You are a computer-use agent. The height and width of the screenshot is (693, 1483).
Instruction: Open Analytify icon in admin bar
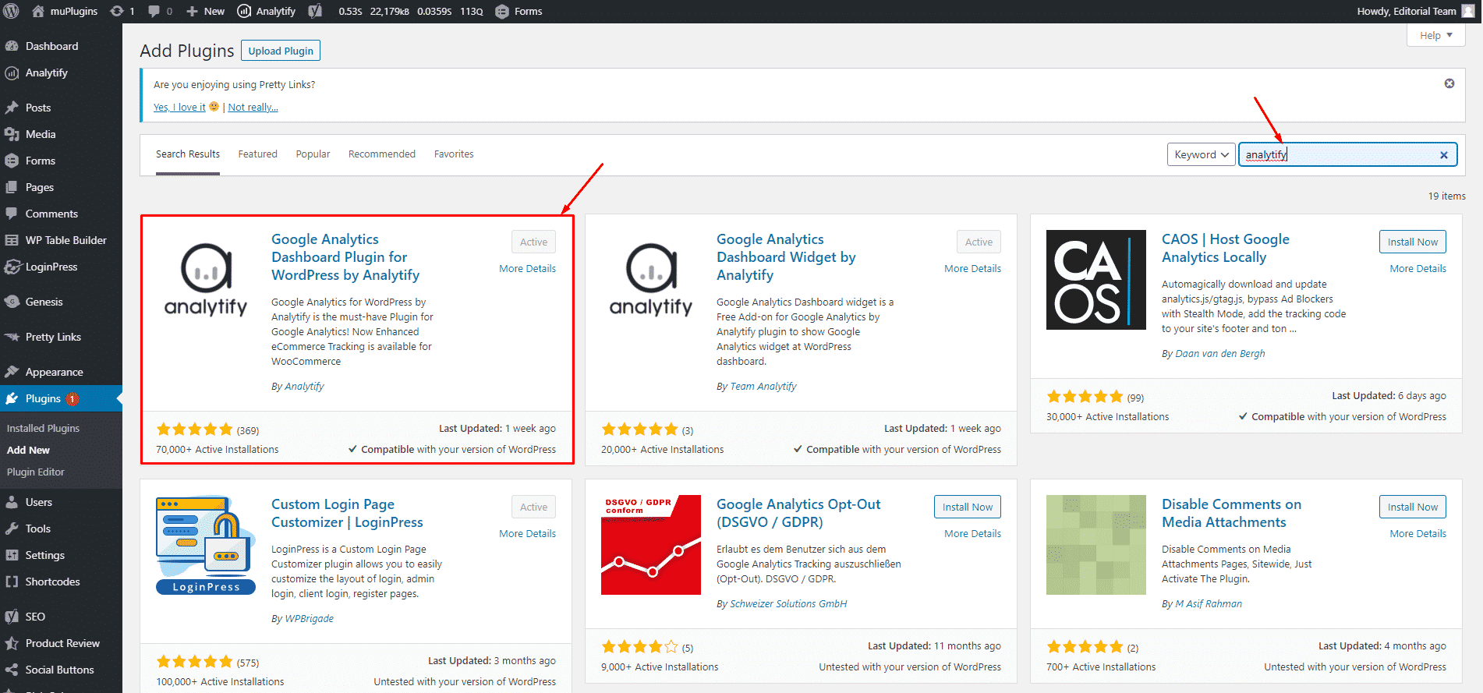point(244,11)
